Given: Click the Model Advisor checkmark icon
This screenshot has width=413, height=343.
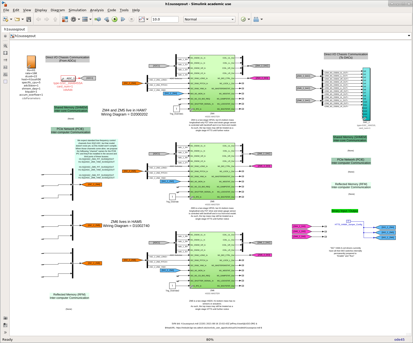Looking at the screenshot, I should (243, 19).
